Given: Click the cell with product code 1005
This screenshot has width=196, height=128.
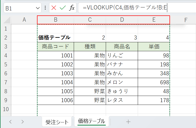Looking at the screenshot, I should (x=55, y=91).
